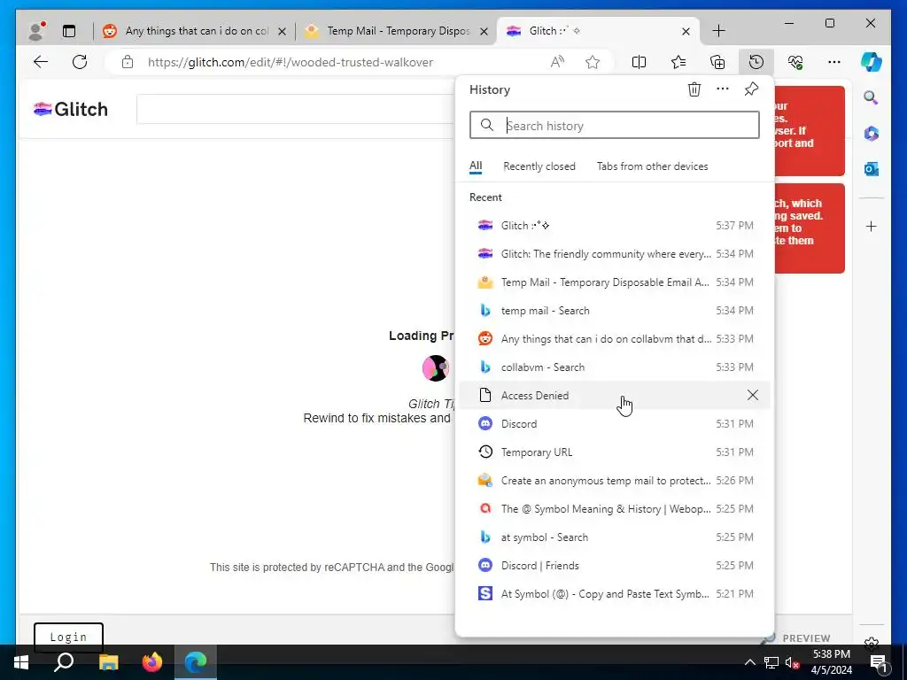Open Browser essentials heart icon

[x=795, y=62]
